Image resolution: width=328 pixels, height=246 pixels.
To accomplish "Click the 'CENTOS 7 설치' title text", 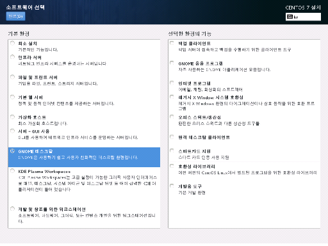I will coord(303,8).
